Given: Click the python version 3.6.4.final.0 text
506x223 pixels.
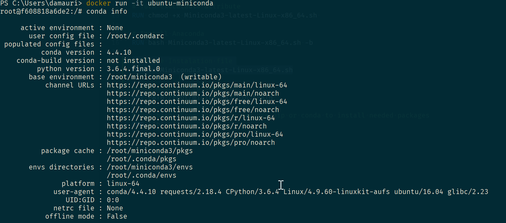Looking at the screenshot, I should [133, 69].
